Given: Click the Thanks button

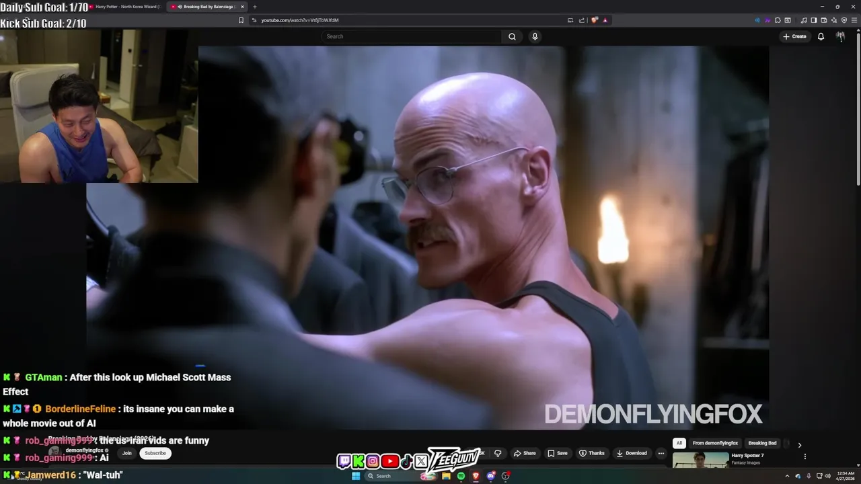Looking at the screenshot, I should pyautogui.click(x=592, y=453).
